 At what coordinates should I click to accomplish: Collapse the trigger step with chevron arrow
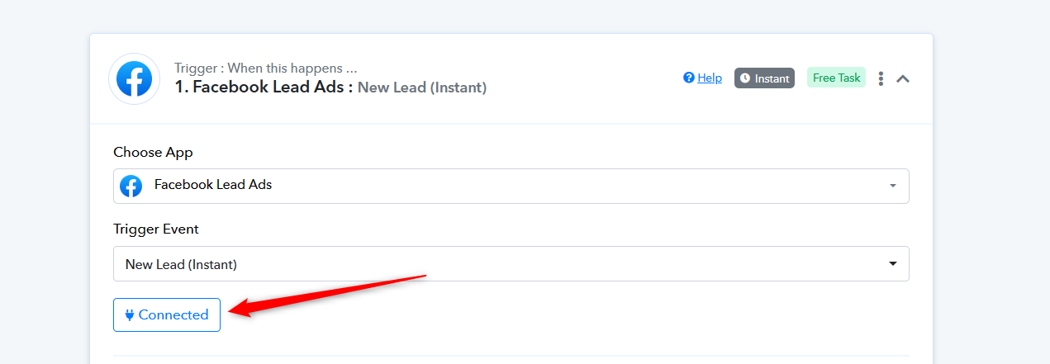point(903,78)
